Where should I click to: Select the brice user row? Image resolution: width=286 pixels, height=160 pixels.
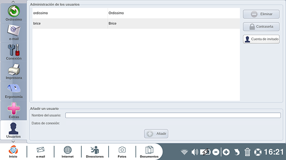tap(136, 24)
